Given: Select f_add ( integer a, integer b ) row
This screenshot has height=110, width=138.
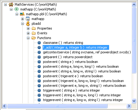Looking at the screenshot, I should point(76,47).
